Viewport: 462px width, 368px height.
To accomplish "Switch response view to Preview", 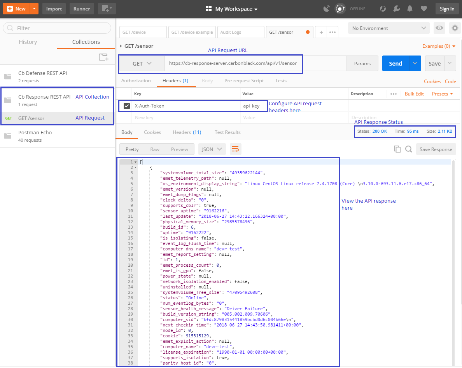I will click(x=179, y=149).
